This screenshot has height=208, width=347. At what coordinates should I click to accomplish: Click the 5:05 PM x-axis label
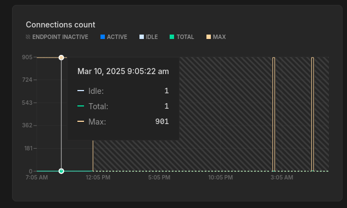tap(159, 177)
